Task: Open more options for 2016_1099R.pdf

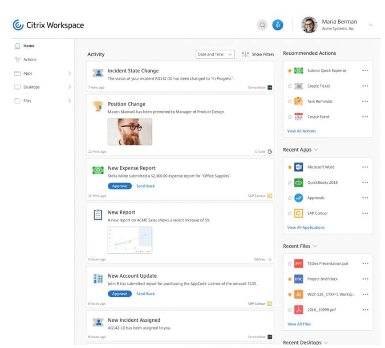Action: (x=365, y=310)
